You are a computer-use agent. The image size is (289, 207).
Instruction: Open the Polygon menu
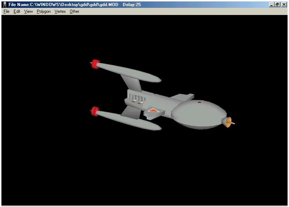[44, 11]
